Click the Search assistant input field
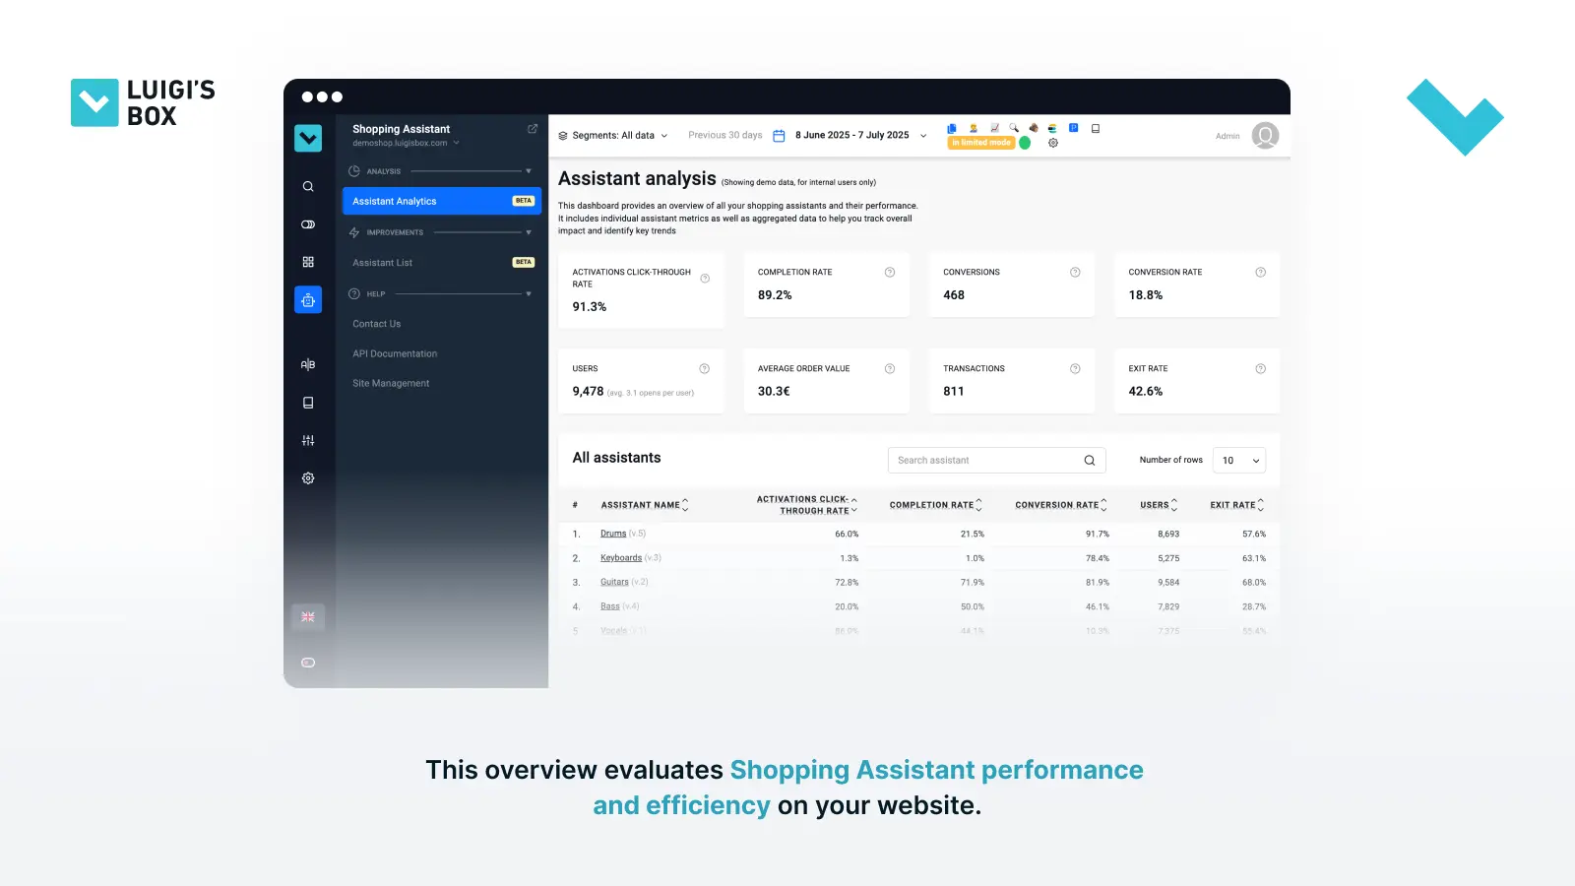 pos(984,461)
